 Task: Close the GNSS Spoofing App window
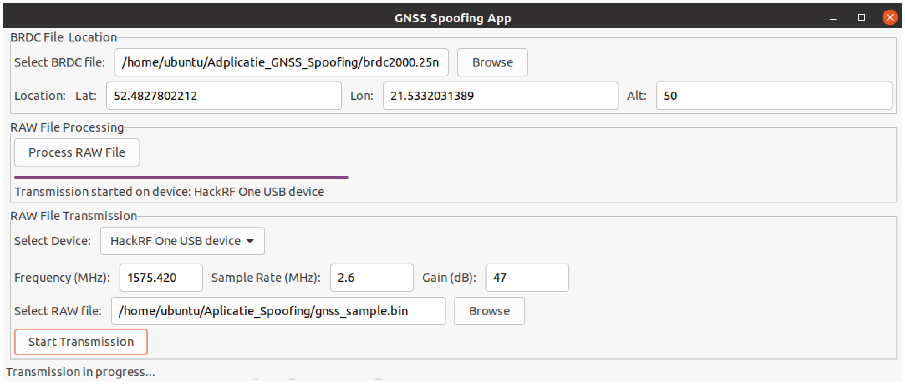(890, 17)
